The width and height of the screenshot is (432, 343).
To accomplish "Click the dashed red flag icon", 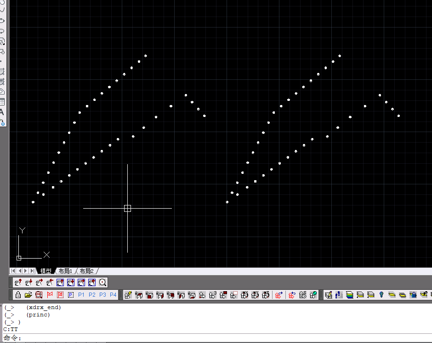I will coord(60,295).
